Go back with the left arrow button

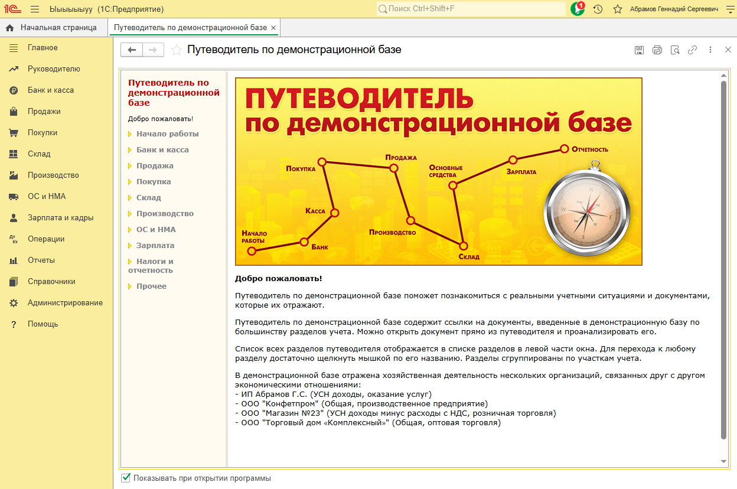pyautogui.click(x=132, y=50)
